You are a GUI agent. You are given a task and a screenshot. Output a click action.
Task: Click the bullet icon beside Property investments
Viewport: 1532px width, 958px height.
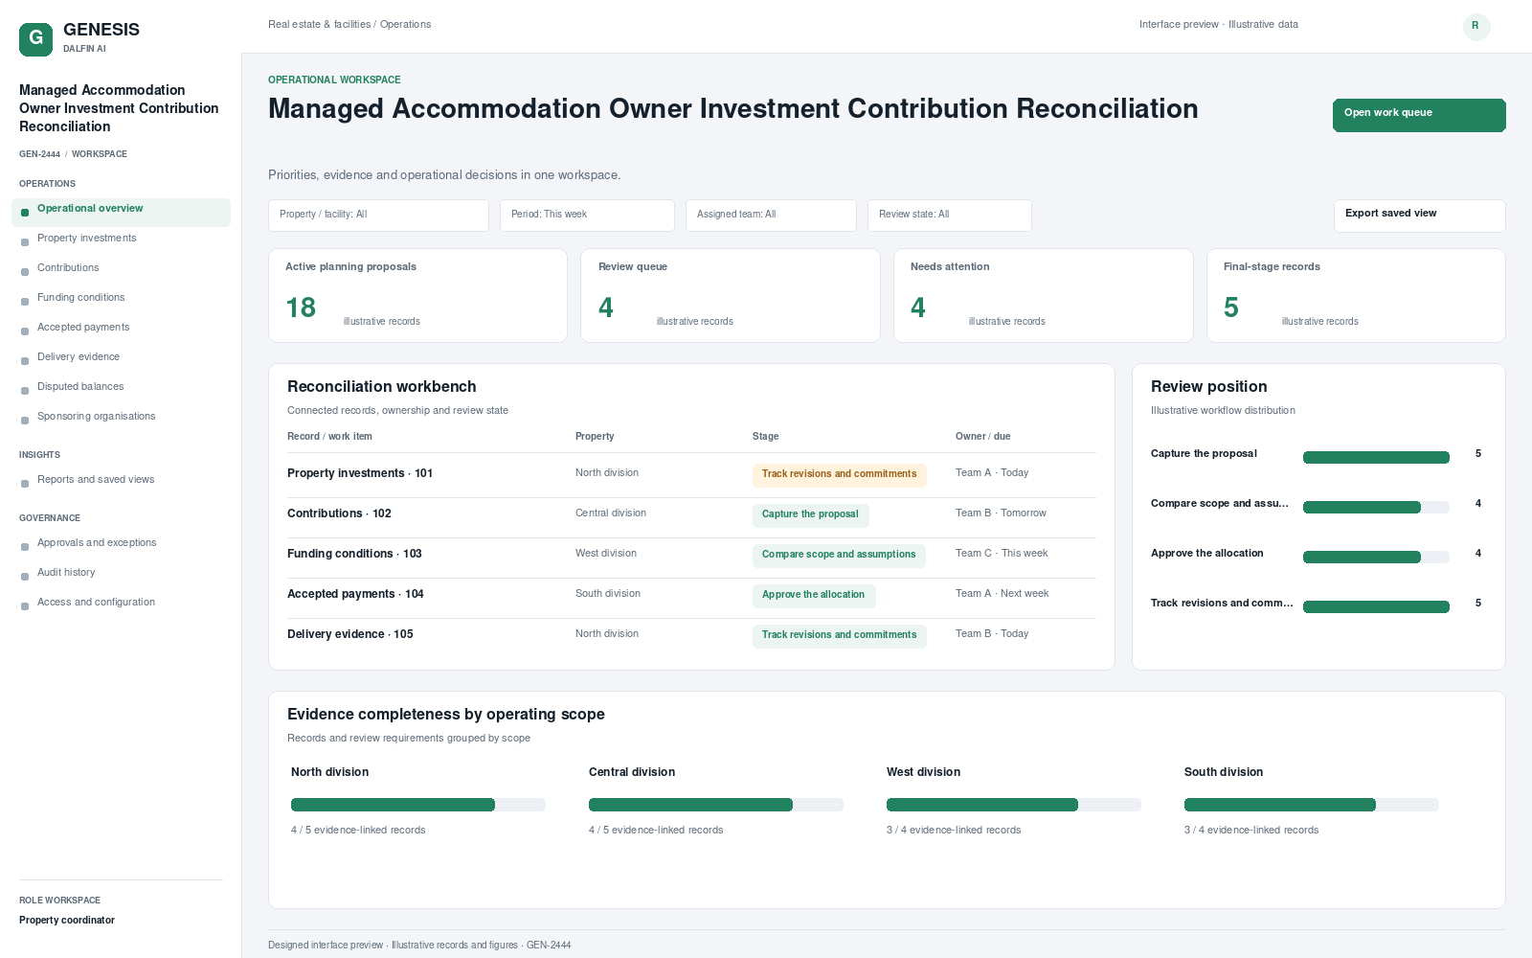tap(25, 242)
